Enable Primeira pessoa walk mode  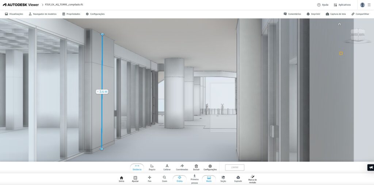pyautogui.click(x=194, y=178)
